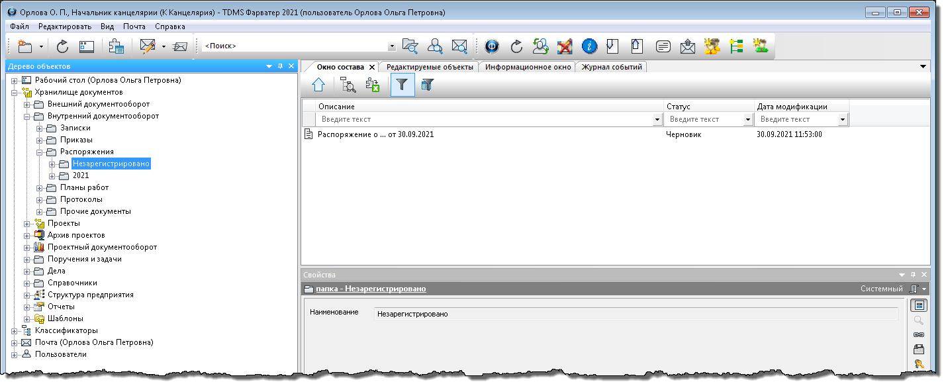
Task: Click the go-up arrow in Окно состава
Action: [319, 85]
